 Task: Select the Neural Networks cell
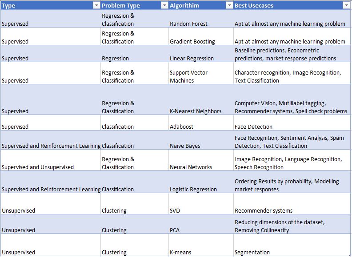tap(191, 167)
